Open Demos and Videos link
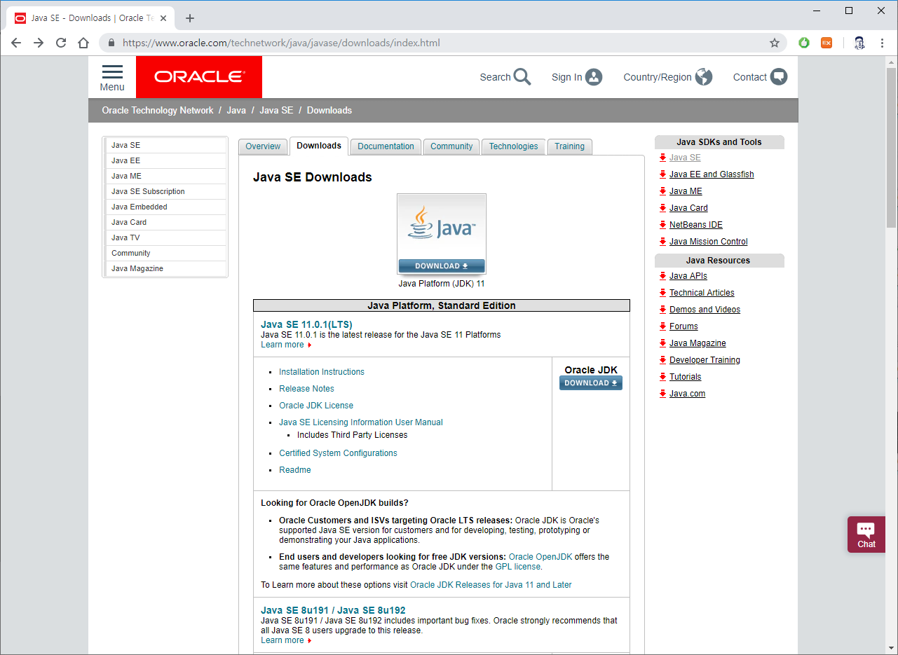Screen dimensions: 898x655 pyautogui.click(x=705, y=310)
